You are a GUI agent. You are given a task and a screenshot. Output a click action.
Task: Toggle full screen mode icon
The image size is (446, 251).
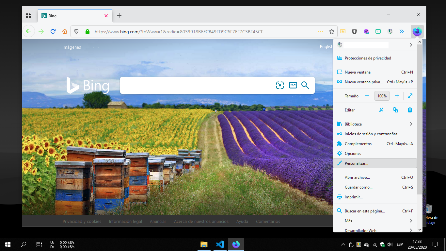[410, 96]
